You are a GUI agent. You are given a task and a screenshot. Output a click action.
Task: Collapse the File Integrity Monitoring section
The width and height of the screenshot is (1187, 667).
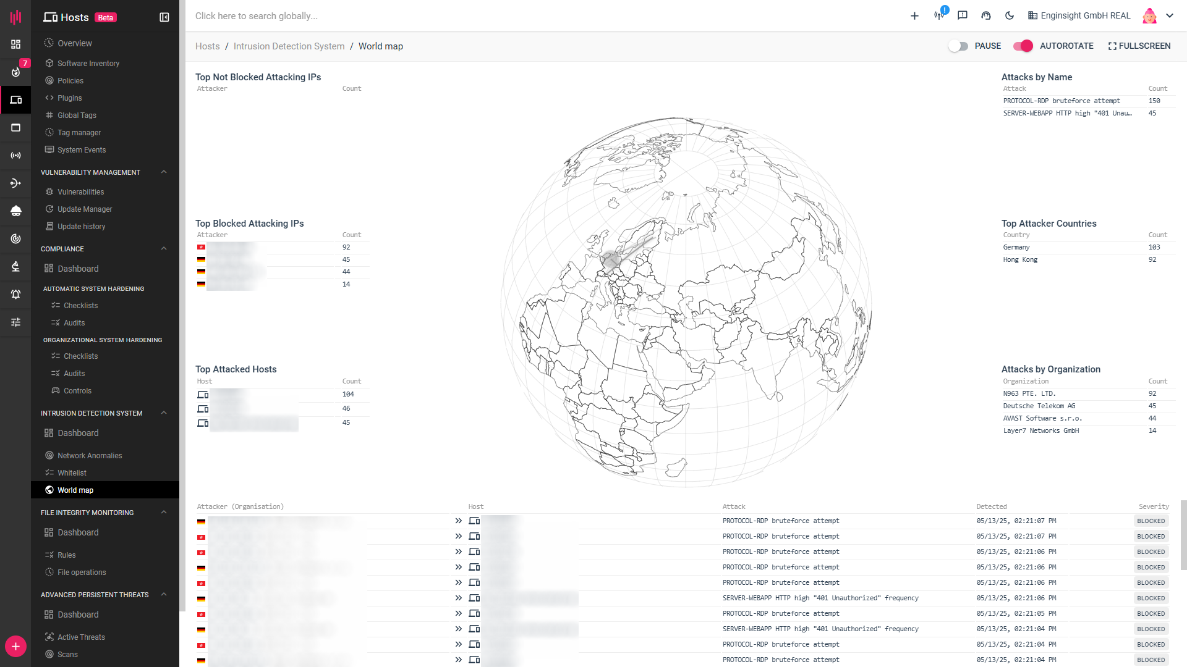(164, 513)
